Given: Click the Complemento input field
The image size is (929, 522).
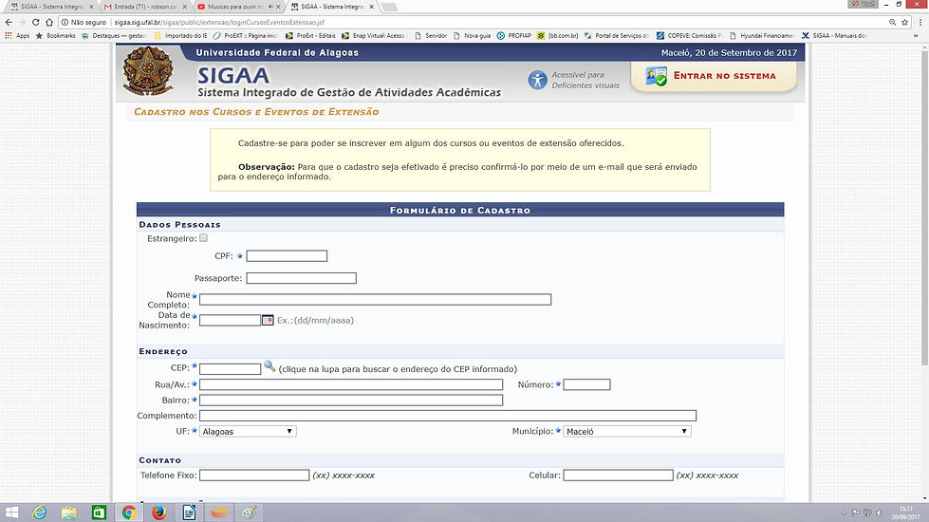Looking at the screenshot, I should tap(448, 416).
